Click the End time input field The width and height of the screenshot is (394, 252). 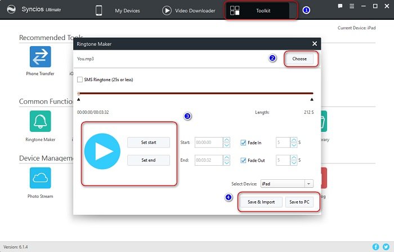click(209, 160)
